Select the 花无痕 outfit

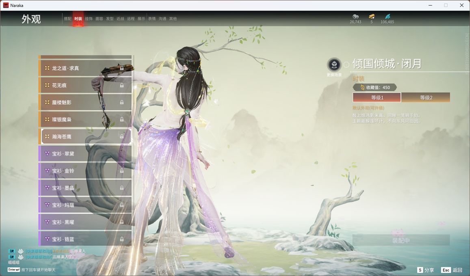[85, 85]
